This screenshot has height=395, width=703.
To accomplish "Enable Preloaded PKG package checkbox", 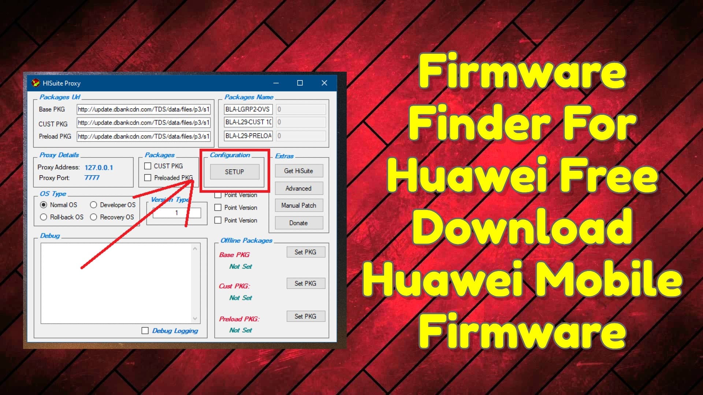I will pyautogui.click(x=148, y=177).
